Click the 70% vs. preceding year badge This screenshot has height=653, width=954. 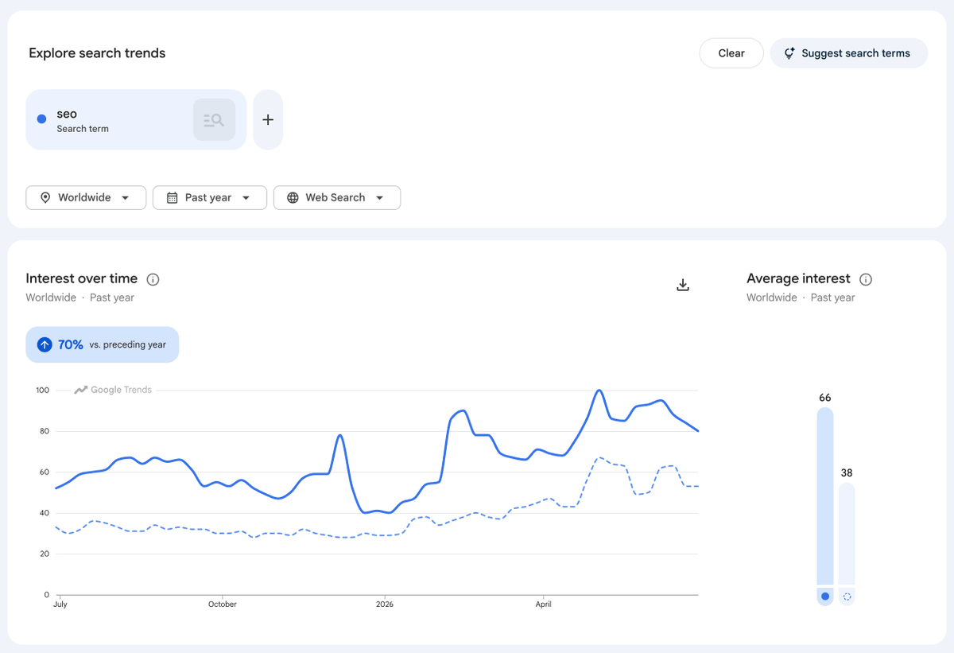tap(103, 344)
